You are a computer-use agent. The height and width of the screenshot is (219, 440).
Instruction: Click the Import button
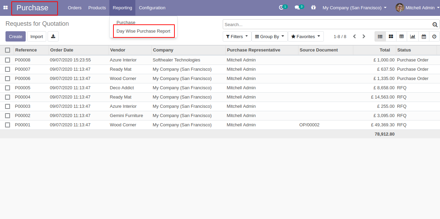point(37,36)
